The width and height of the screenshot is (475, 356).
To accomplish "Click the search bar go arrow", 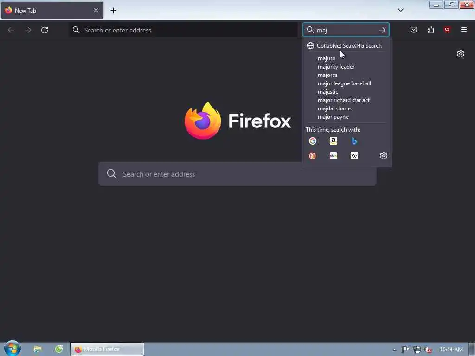I will [382, 30].
